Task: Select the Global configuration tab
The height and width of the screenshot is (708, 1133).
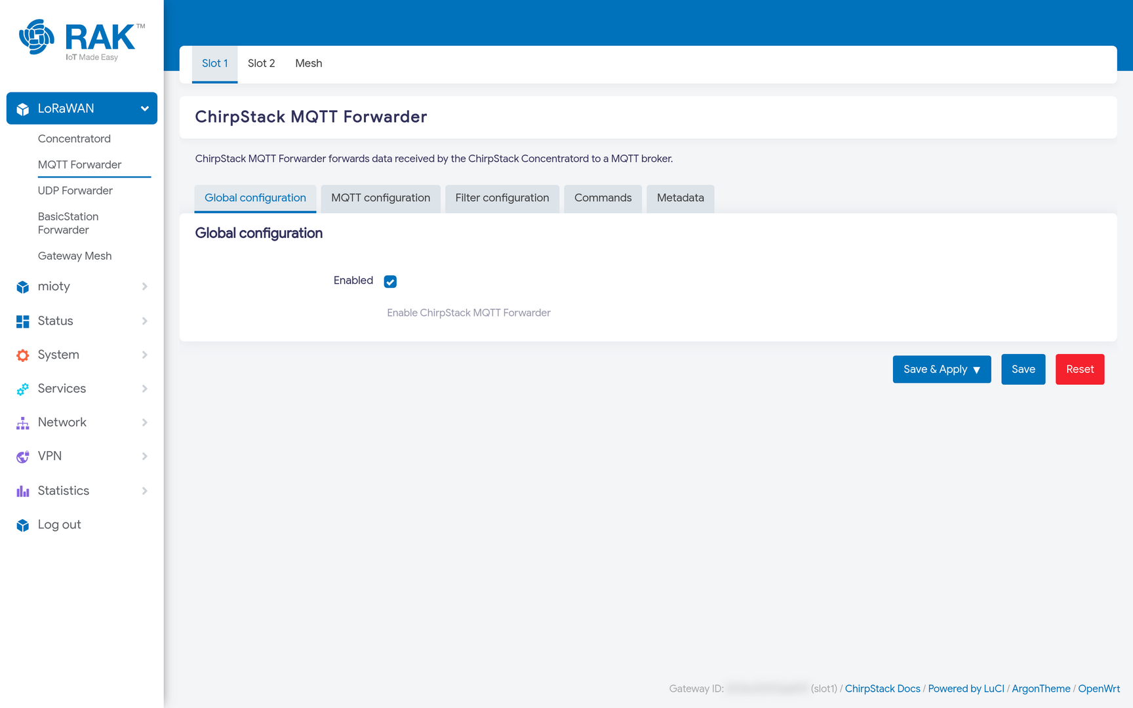Action: 255,198
